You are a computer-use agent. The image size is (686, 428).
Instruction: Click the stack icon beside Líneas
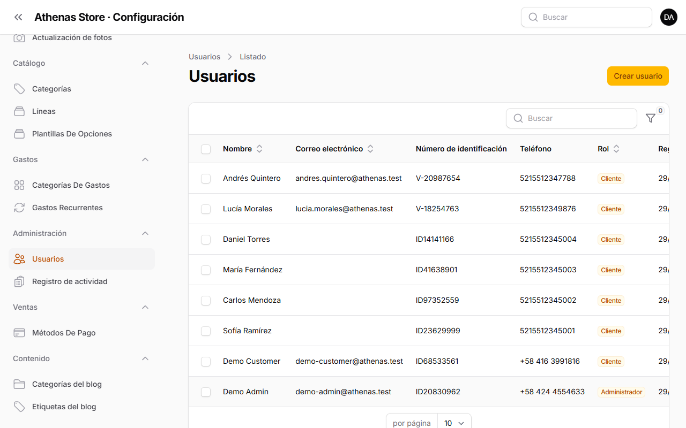click(x=19, y=111)
